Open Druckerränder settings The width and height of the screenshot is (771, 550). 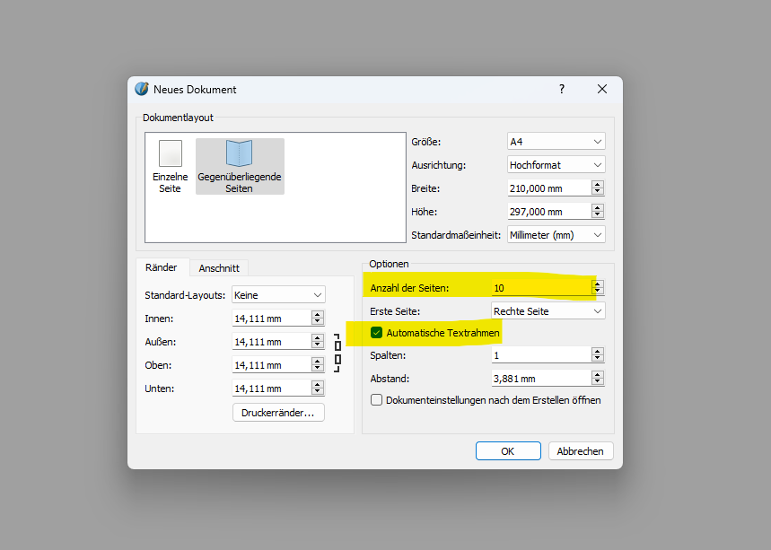pyautogui.click(x=278, y=413)
